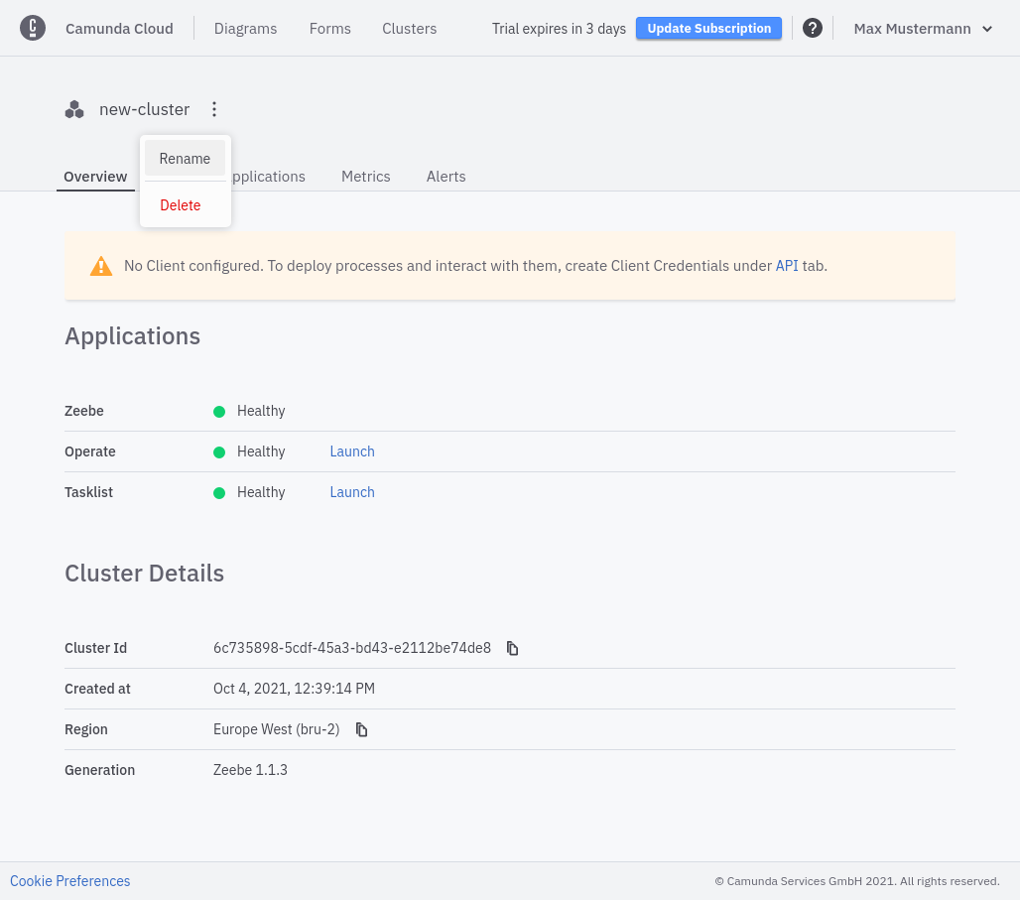Copy the Cluster Id to clipboard
Viewport: 1020px width, 900px height.
point(512,648)
